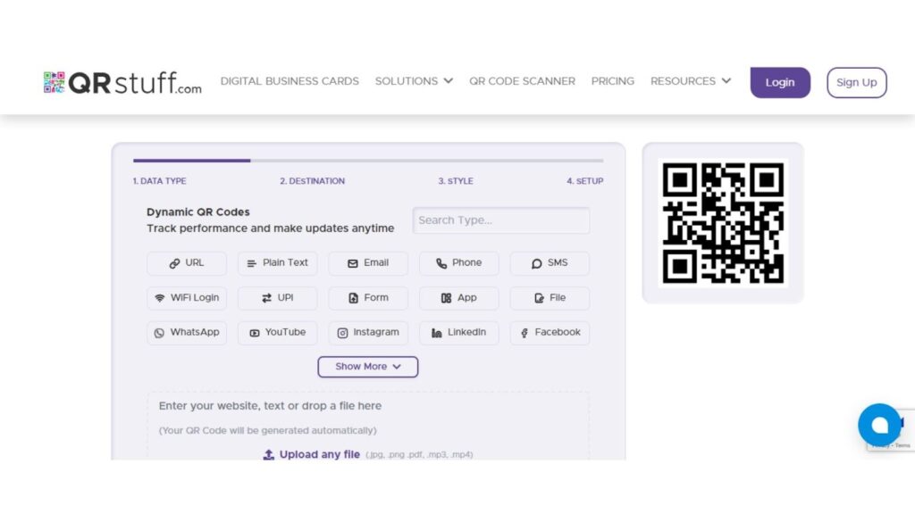Choose the File upload data type
This screenshot has height=514, width=915.
[549, 298]
